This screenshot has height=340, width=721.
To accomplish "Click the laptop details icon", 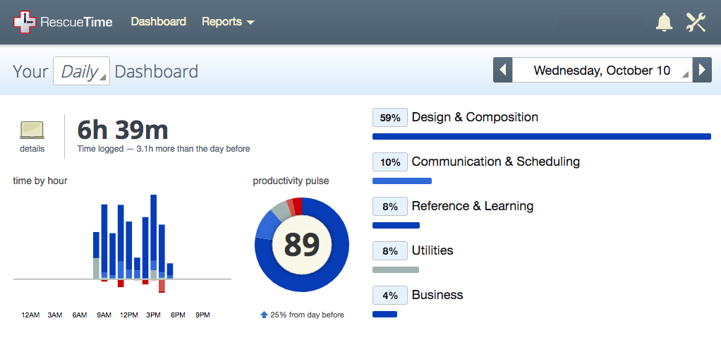I will click(32, 130).
